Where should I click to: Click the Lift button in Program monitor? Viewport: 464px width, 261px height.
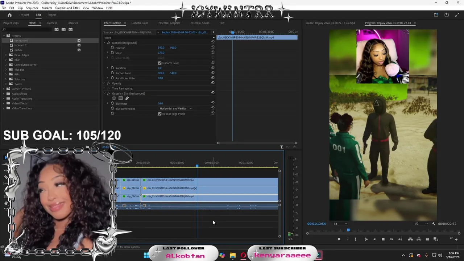pos(410,239)
